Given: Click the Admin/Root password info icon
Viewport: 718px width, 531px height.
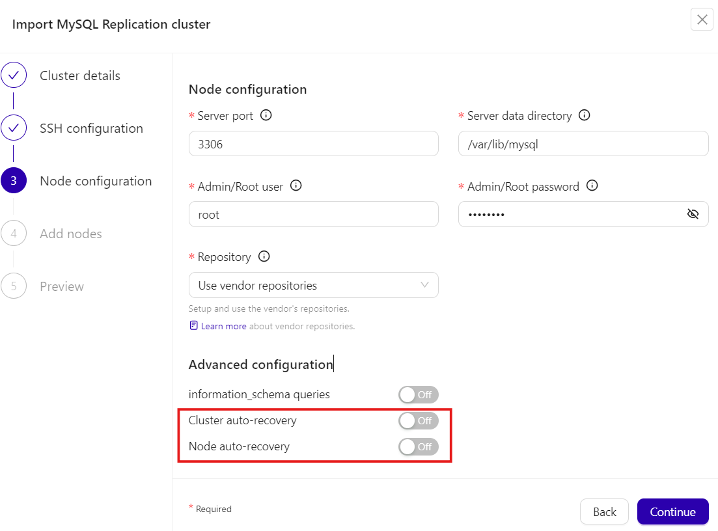Looking at the screenshot, I should 592,186.
